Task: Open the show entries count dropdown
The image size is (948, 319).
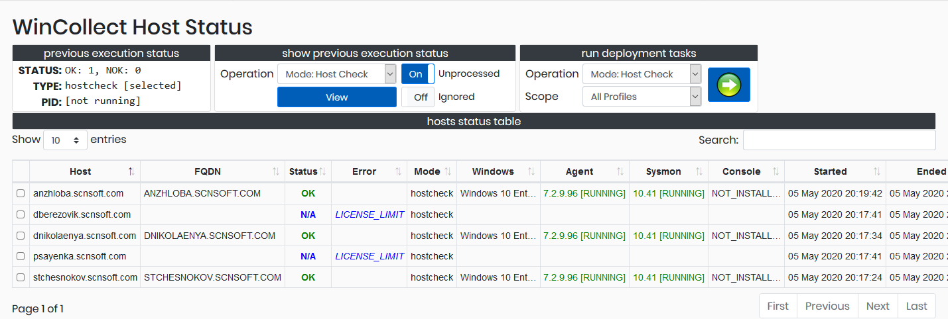Action: [x=65, y=140]
